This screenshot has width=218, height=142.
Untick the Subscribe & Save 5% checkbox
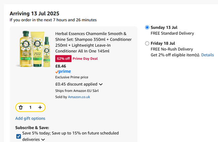[18, 136]
